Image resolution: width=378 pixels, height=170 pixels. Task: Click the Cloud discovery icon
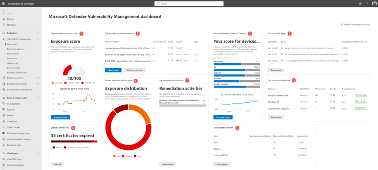(x=4, y=159)
